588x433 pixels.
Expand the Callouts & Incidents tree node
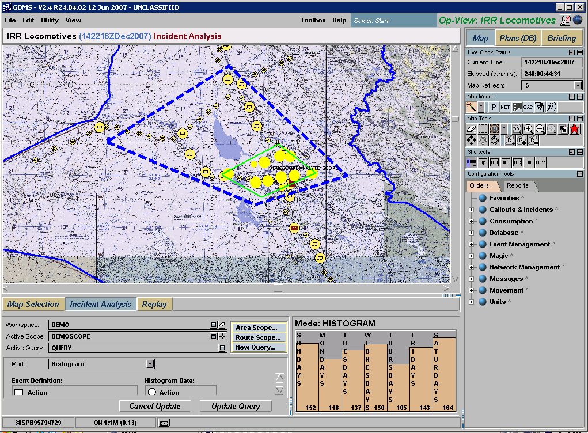click(472, 210)
